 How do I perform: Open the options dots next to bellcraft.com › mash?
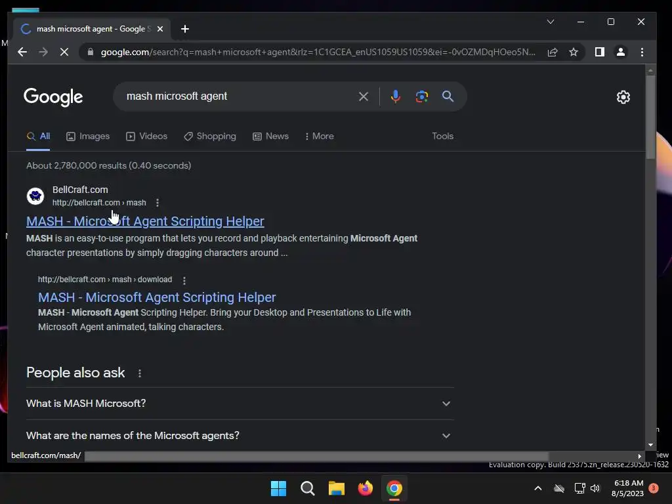point(157,203)
